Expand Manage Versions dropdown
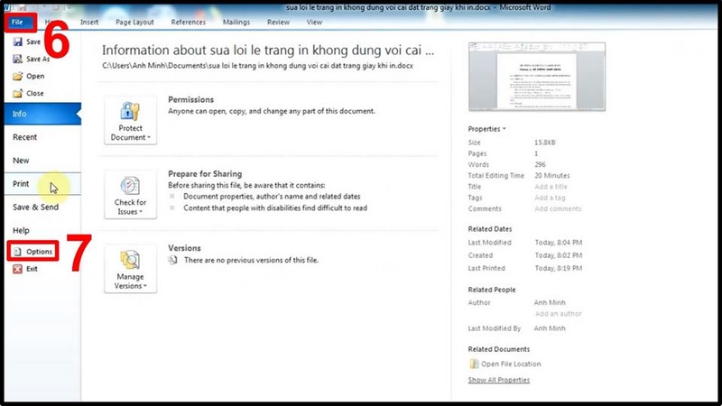Image resolution: width=722 pixels, height=406 pixels. [x=130, y=269]
